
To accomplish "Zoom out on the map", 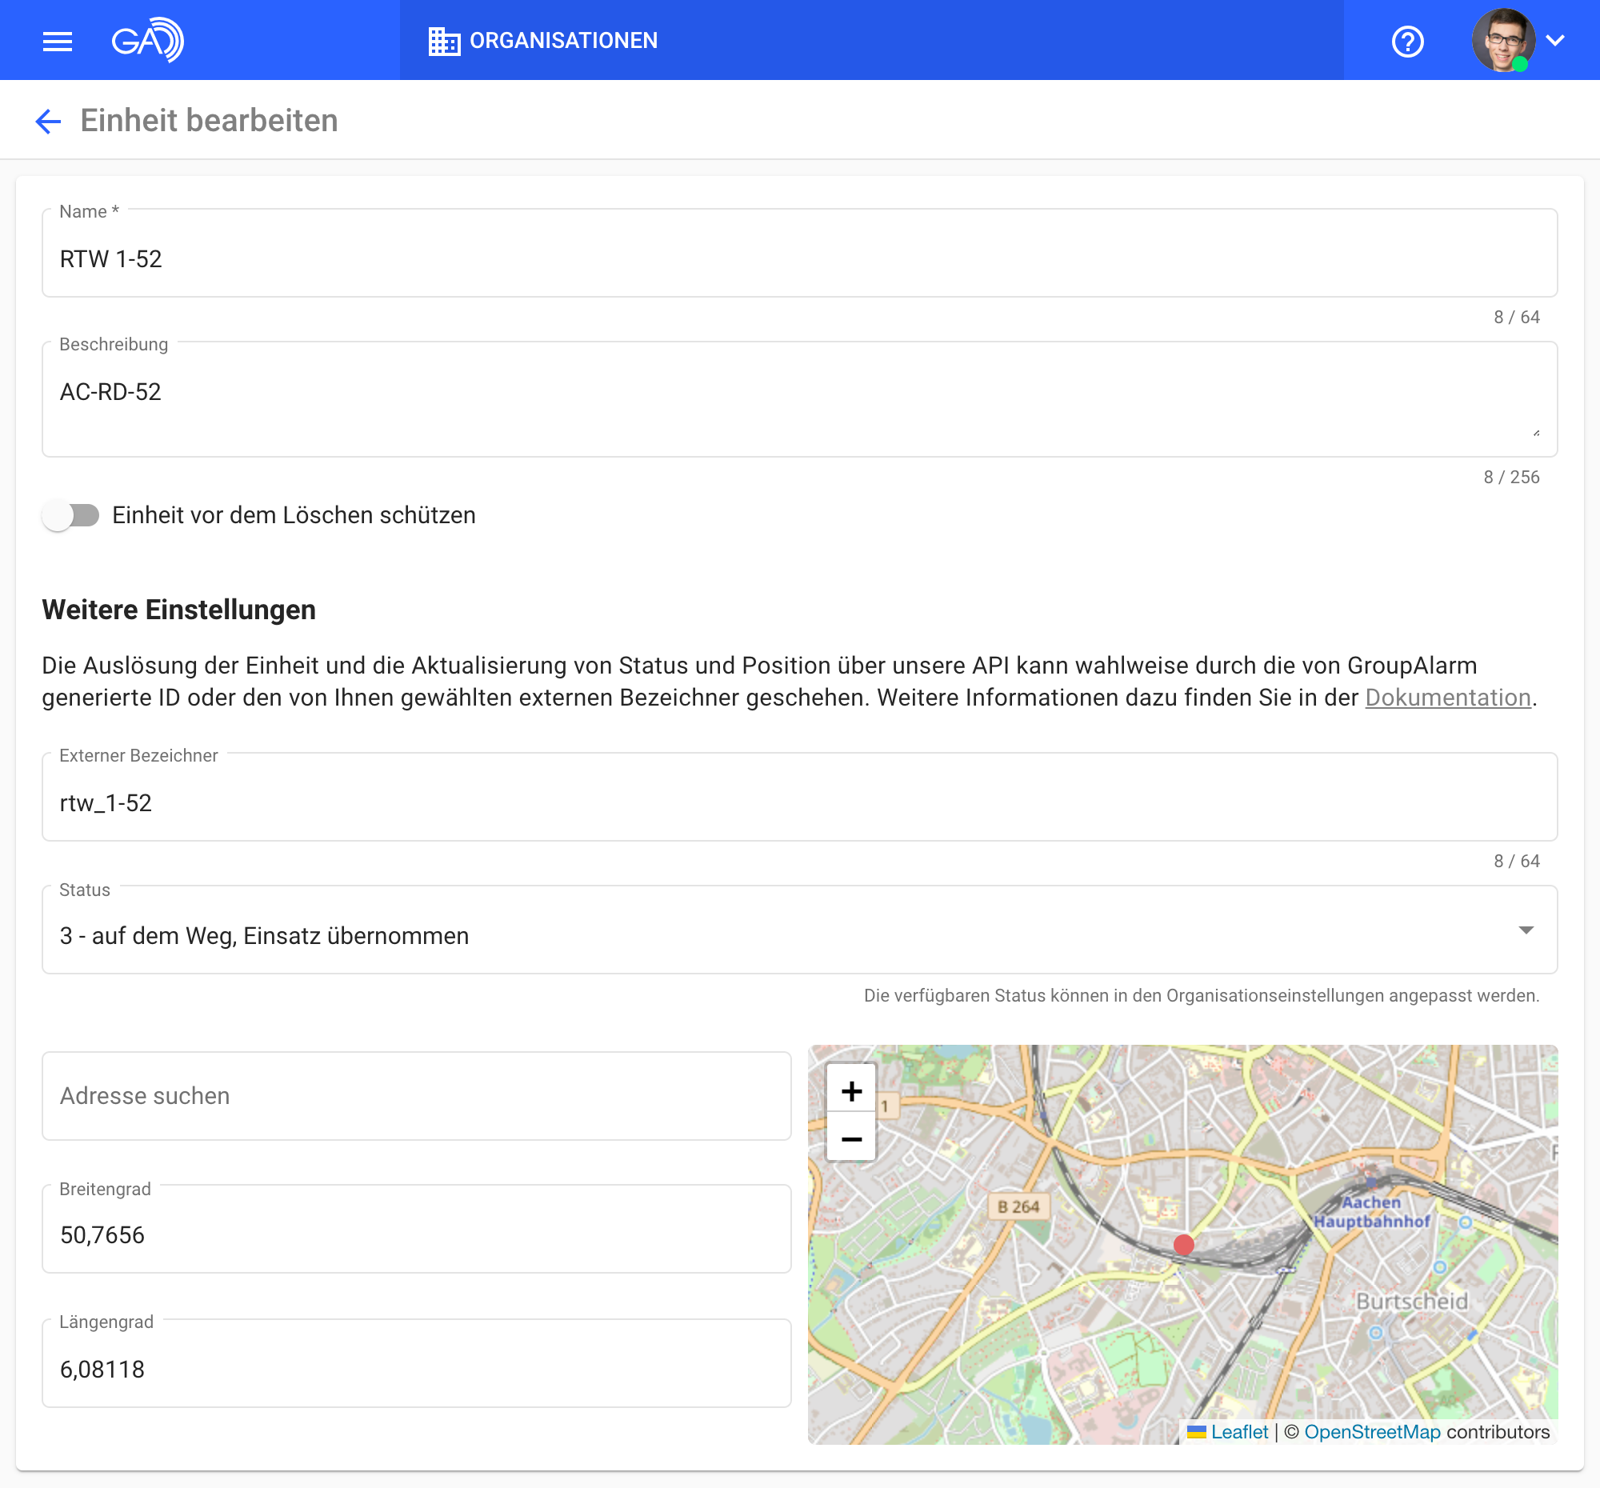I will click(x=850, y=1138).
